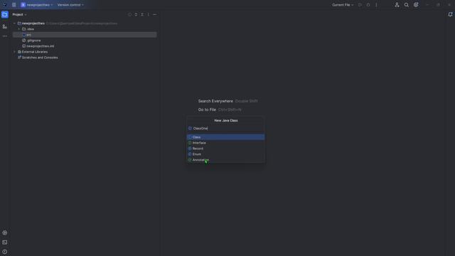This screenshot has width=455, height=256.
Task: Click Go to File hint text
Action: (x=207, y=110)
